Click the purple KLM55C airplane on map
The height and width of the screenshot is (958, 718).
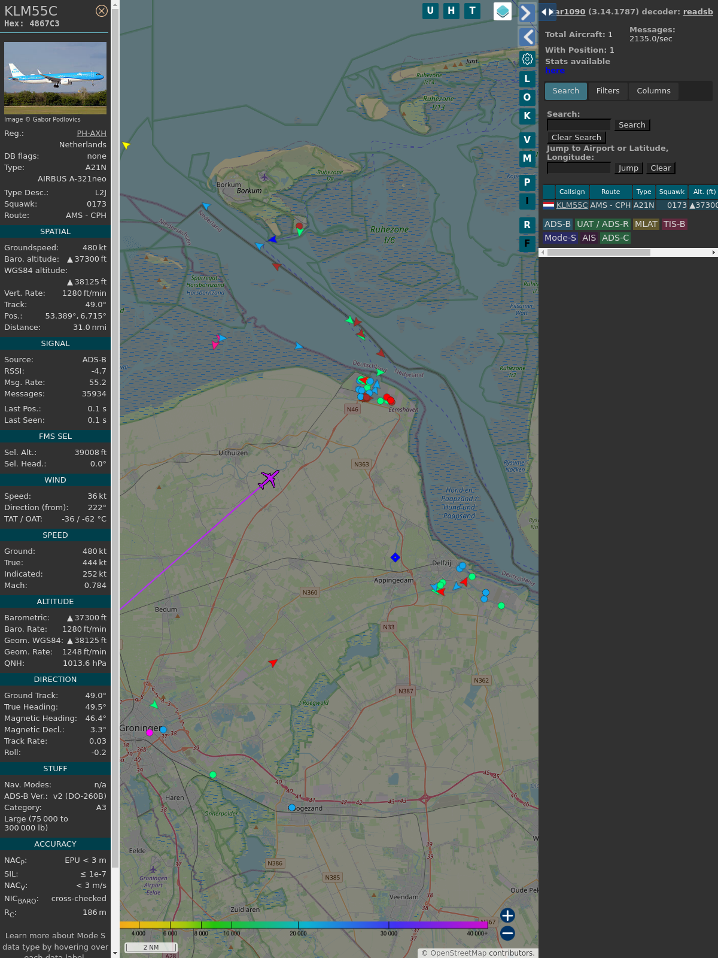point(269,479)
